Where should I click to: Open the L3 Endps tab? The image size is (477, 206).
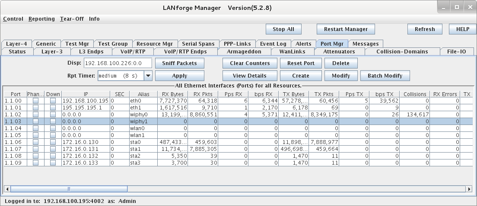[x=91, y=52]
